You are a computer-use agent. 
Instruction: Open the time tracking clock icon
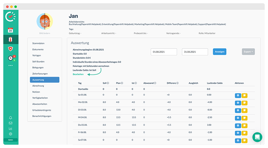tap(11, 58)
